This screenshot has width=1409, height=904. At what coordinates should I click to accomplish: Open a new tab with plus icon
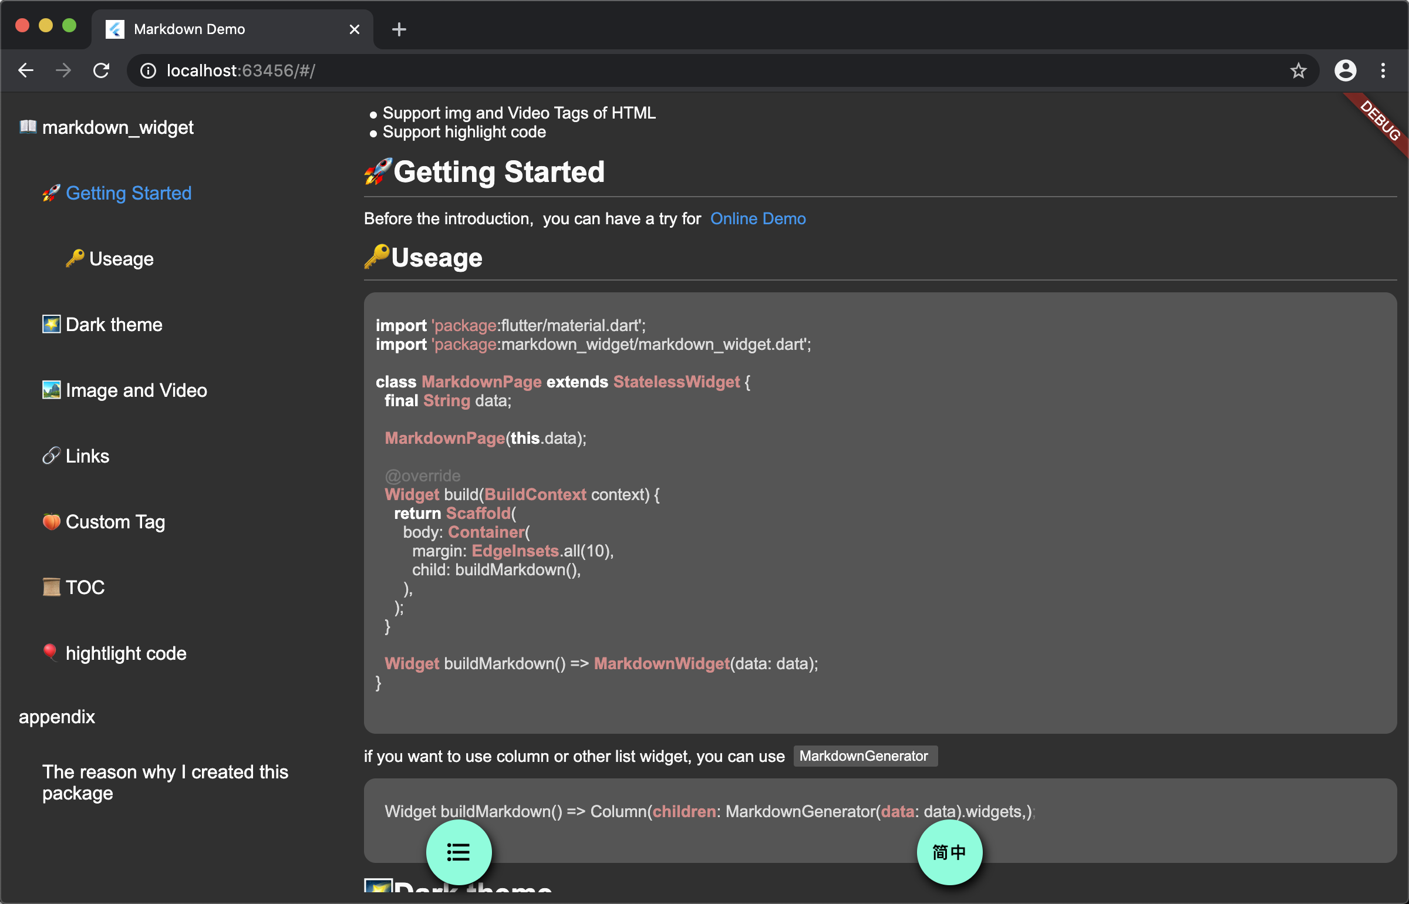[x=399, y=29]
